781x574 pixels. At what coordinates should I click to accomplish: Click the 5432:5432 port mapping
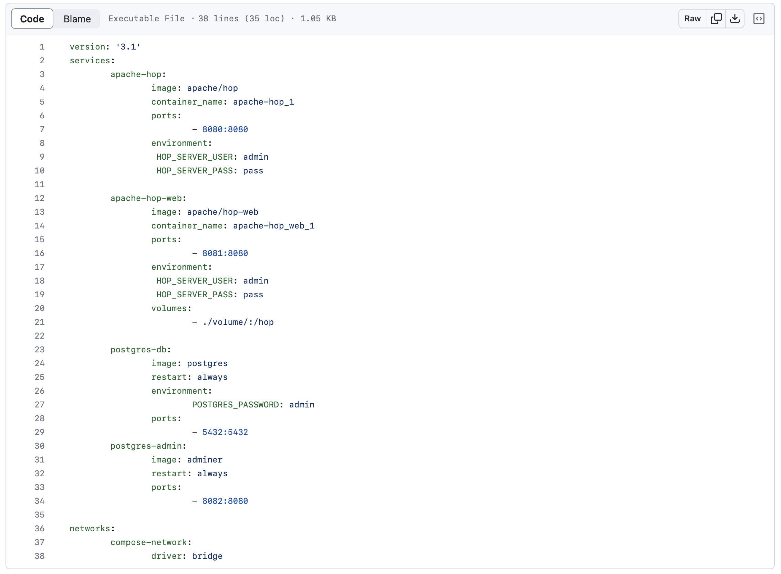point(225,432)
